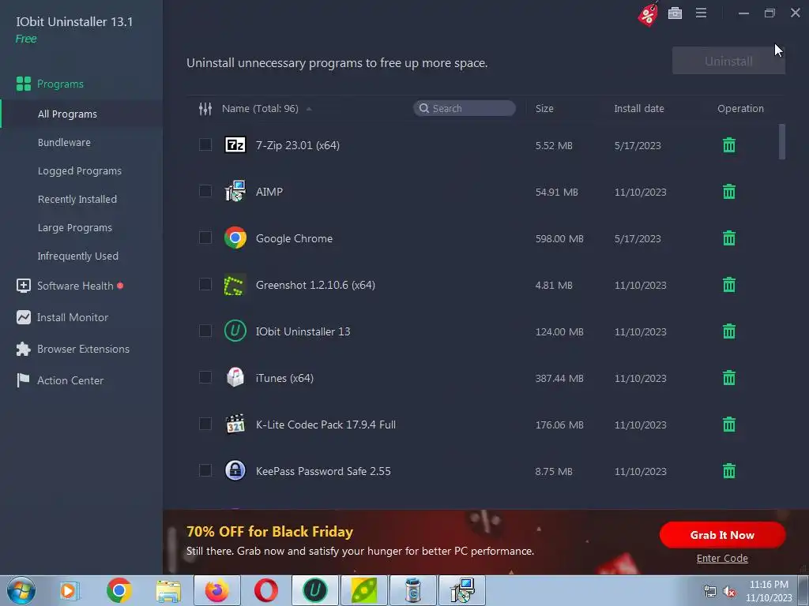
Task: Select the K-Lite Codec Pack 17.9.4 Full name
Action: 325,425
